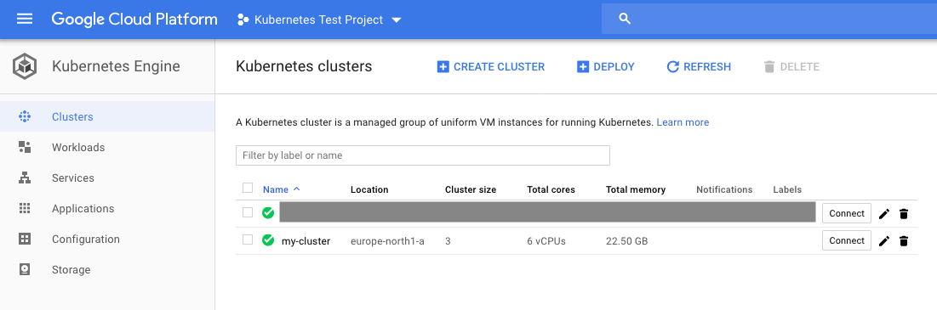Open the hamburger navigation menu

pyautogui.click(x=25, y=19)
